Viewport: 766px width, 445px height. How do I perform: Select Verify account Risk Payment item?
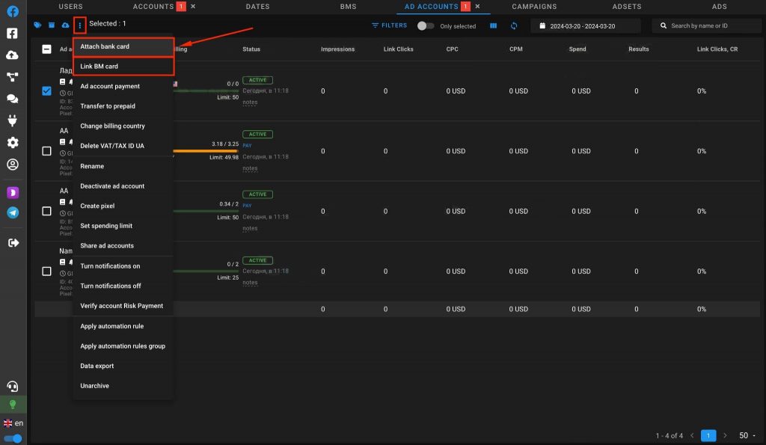123,306
